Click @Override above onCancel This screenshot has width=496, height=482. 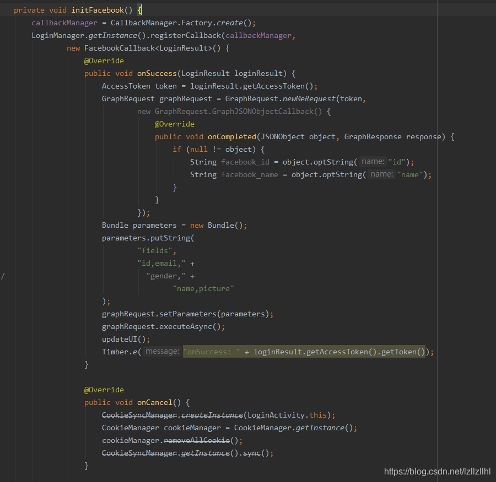click(x=104, y=390)
